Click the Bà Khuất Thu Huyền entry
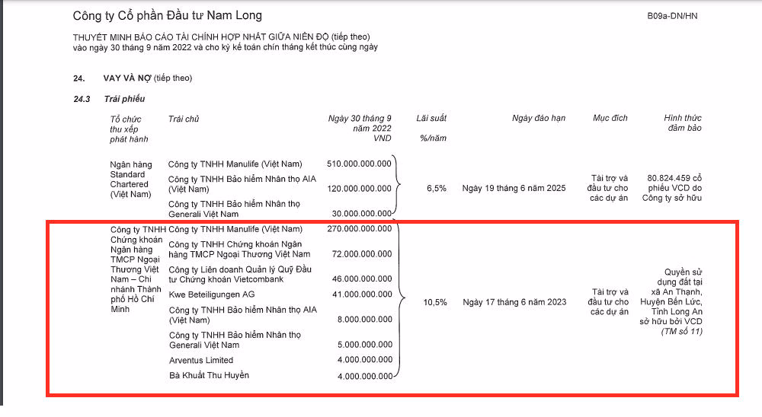 [x=209, y=375]
